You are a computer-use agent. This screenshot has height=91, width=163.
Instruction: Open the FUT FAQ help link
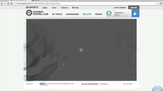(x=130, y=84)
